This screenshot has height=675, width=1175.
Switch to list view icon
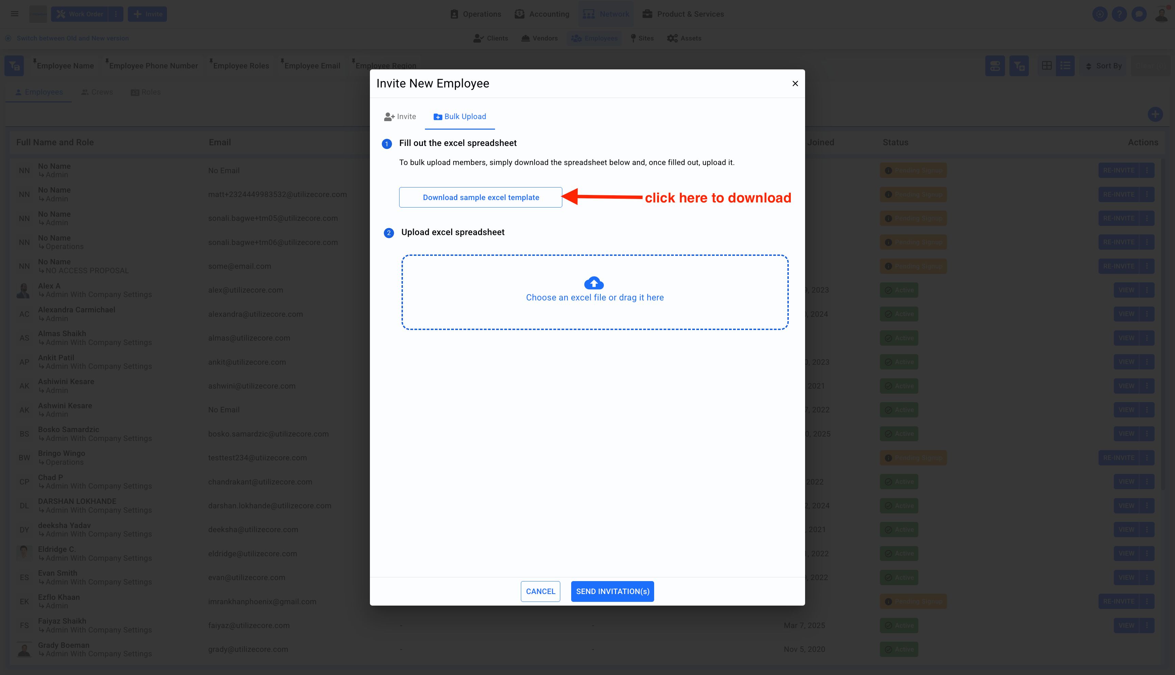tap(1065, 66)
